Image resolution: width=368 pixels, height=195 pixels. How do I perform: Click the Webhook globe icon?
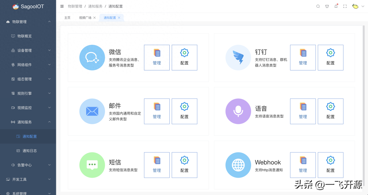(238, 165)
